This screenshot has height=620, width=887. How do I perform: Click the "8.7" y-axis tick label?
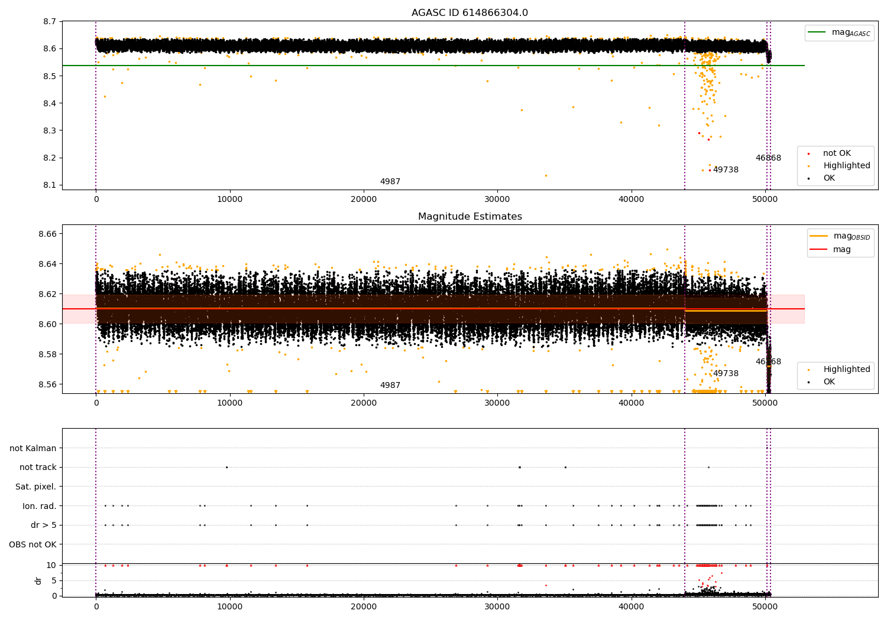(x=50, y=22)
